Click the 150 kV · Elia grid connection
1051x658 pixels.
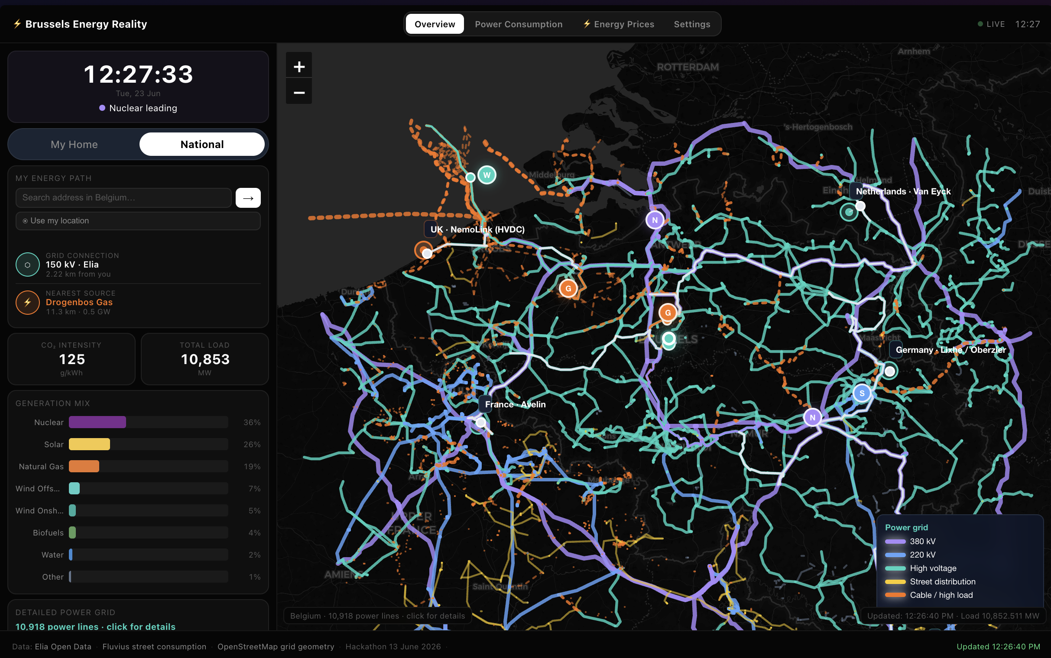72,264
